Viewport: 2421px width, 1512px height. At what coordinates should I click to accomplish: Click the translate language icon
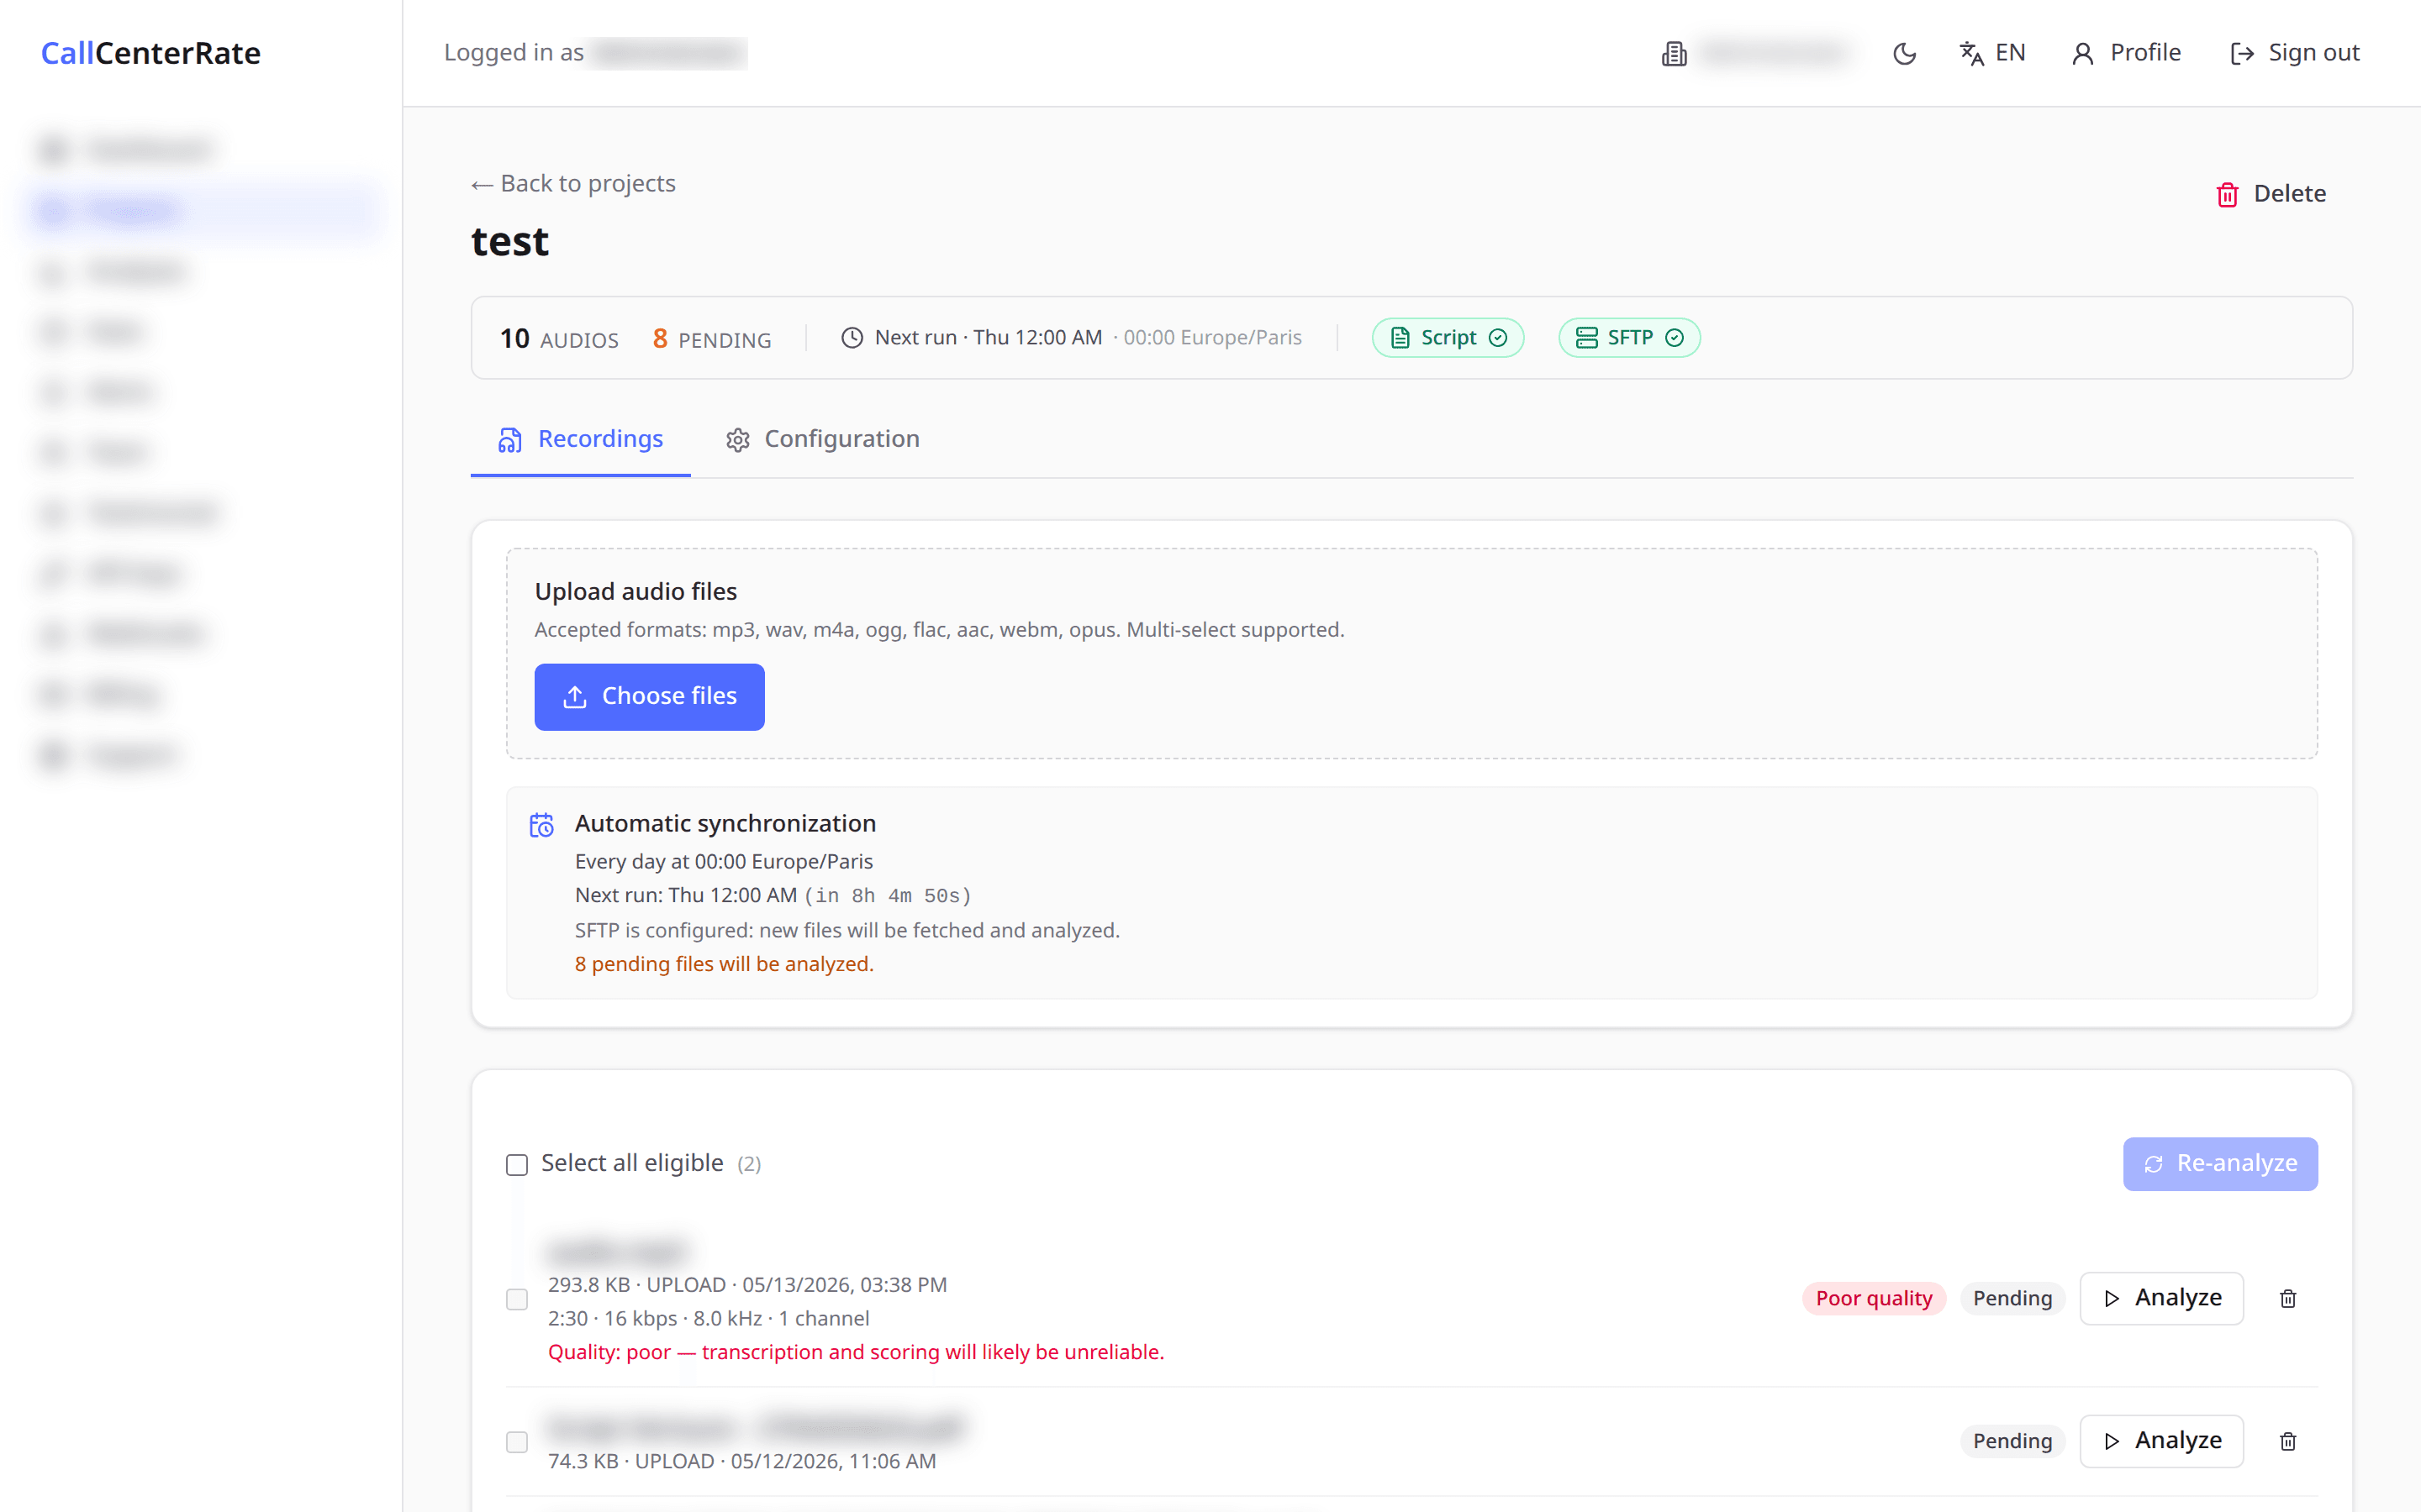(1970, 54)
